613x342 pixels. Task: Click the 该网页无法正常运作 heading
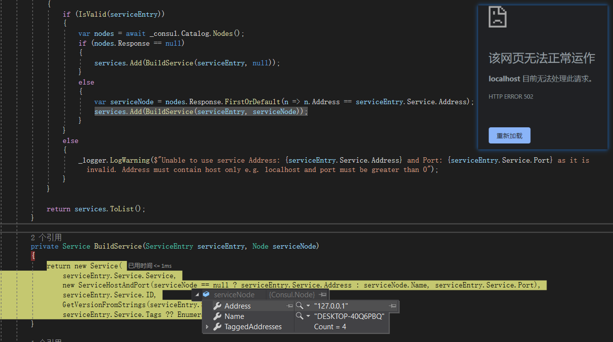tap(542, 58)
